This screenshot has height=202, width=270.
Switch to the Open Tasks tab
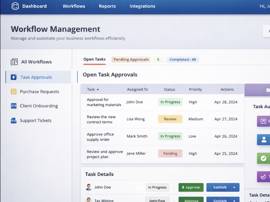click(94, 59)
